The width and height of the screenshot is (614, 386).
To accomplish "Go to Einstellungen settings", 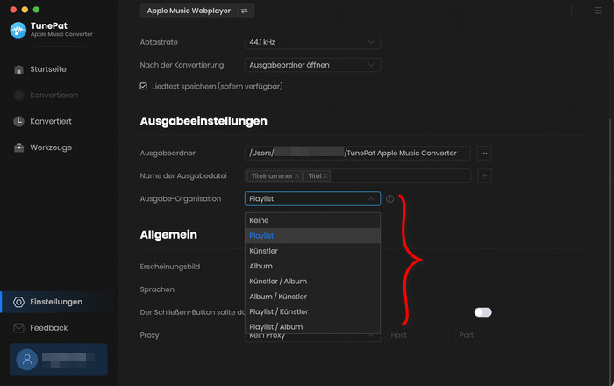I will 56,302.
